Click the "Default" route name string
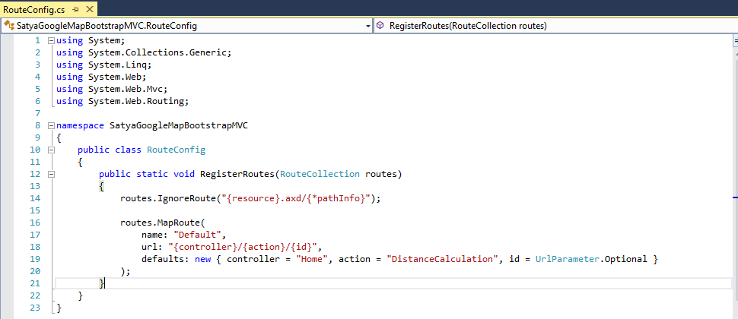This screenshot has height=319, width=738. click(197, 235)
